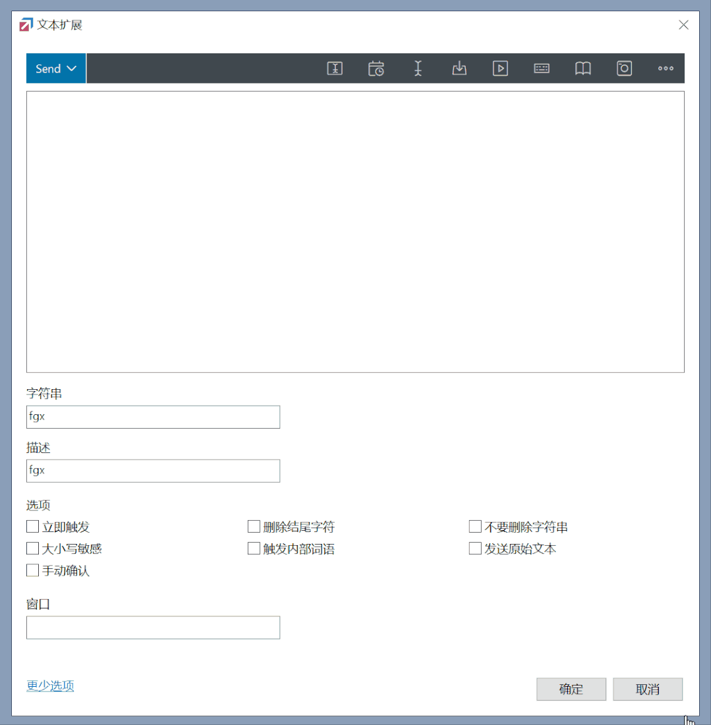
Task: Enable the 立即触发 checkbox
Action: [x=32, y=527]
